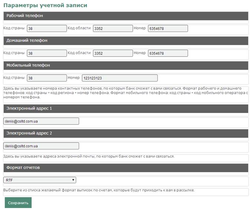This screenshot has width=250, height=210.
Task: Click the Сохранить button
Action: [x=18, y=203]
